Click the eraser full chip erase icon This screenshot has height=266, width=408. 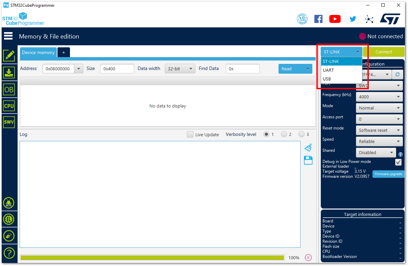pyautogui.click(x=9, y=236)
